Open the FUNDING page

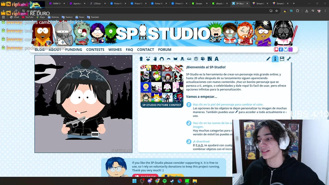coord(74,50)
